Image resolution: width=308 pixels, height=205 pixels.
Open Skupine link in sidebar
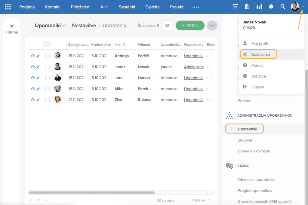tap(245, 140)
